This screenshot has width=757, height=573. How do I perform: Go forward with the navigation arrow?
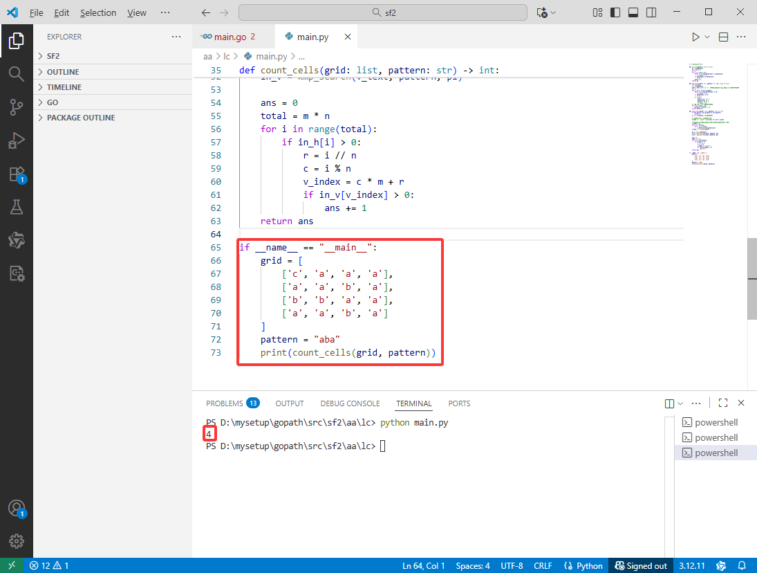224,12
